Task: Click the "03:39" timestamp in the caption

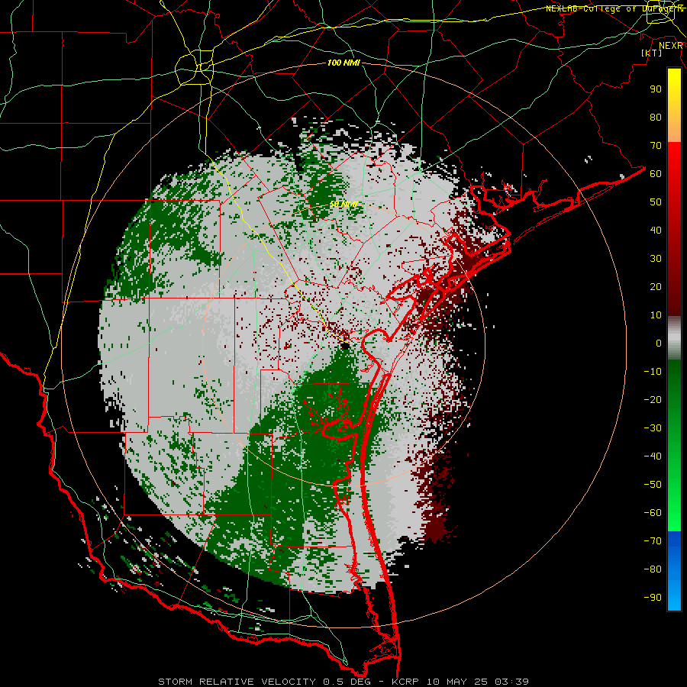Action: (x=511, y=682)
